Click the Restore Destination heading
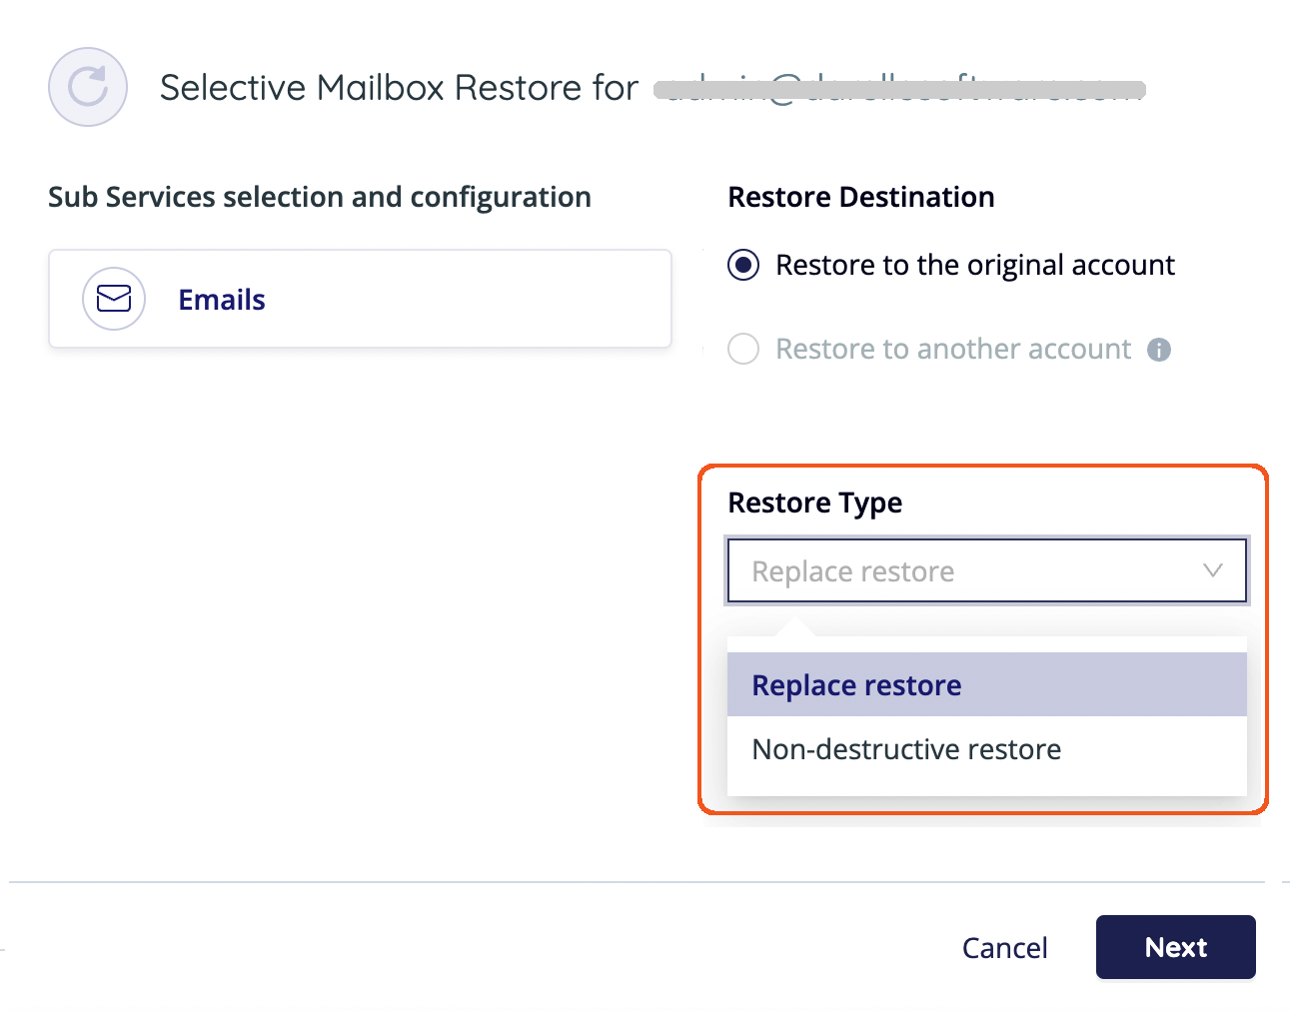 point(861,197)
